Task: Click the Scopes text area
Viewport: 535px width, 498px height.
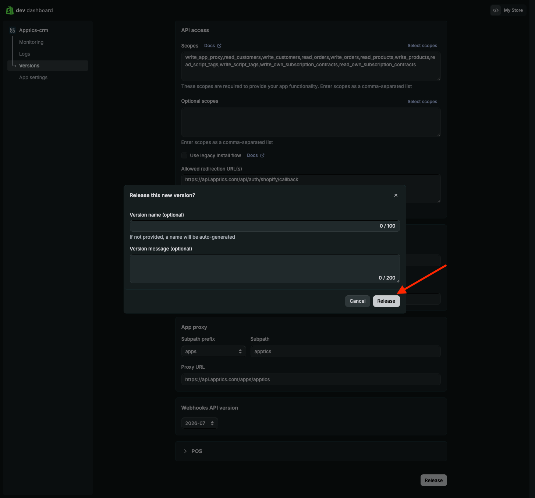Action: tap(311, 66)
